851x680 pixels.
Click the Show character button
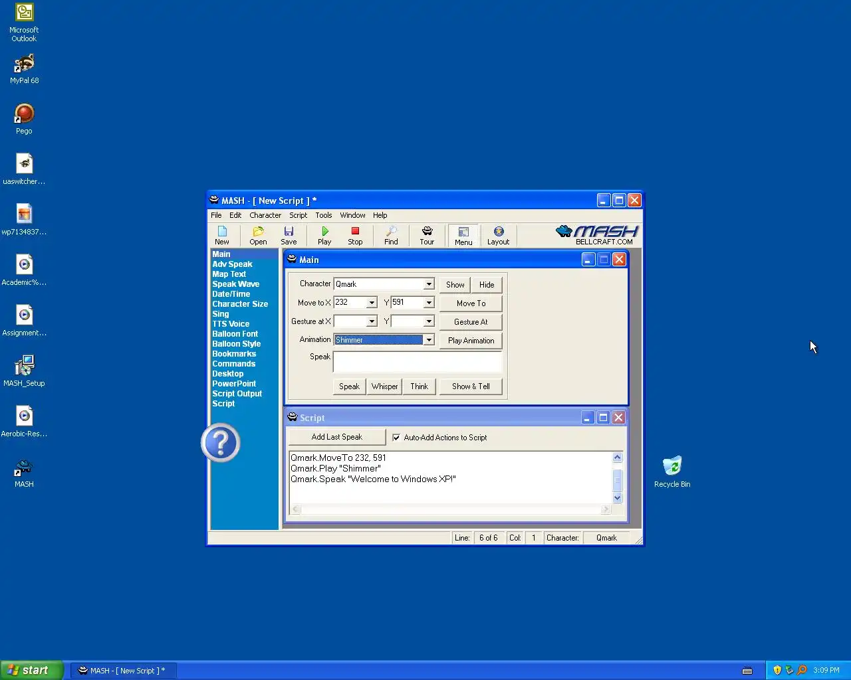click(x=455, y=285)
